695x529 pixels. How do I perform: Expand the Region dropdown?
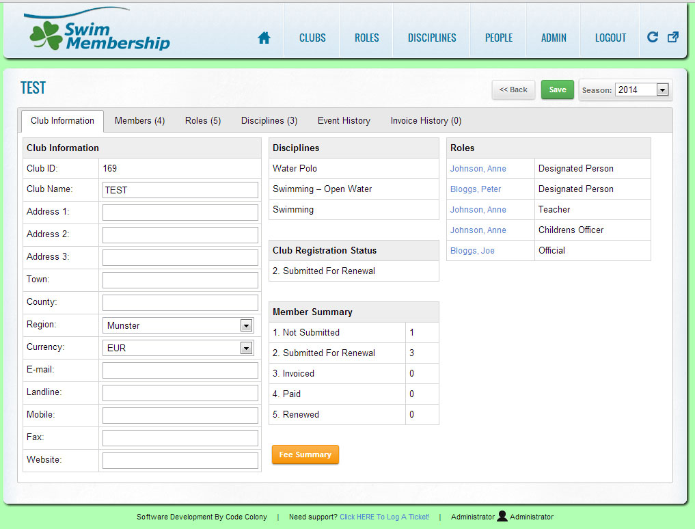pos(246,326)
